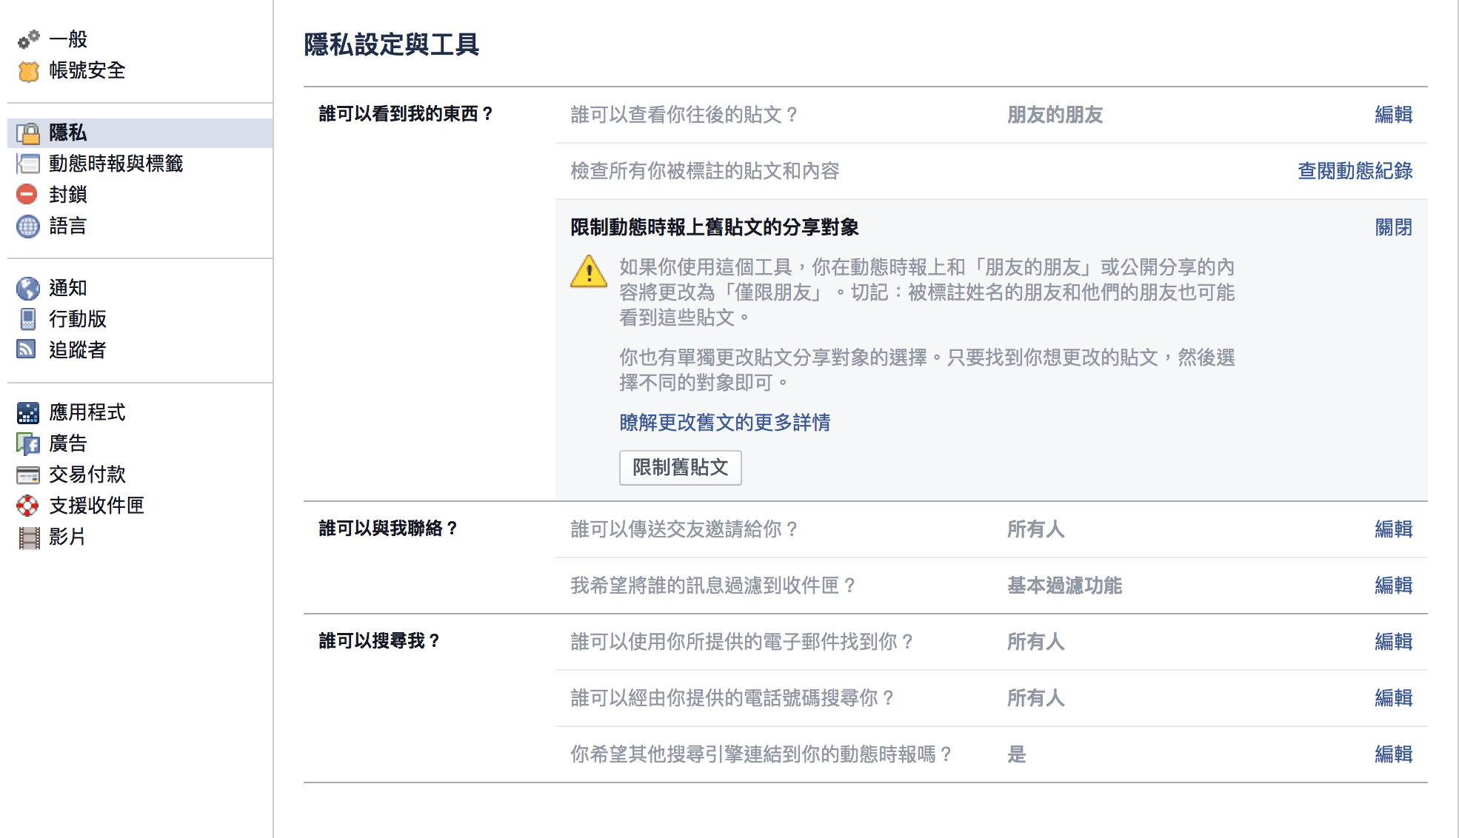Open the 瞭解更改舊文的更多詳情 link
1459x838 pixels.
point(725,423)
